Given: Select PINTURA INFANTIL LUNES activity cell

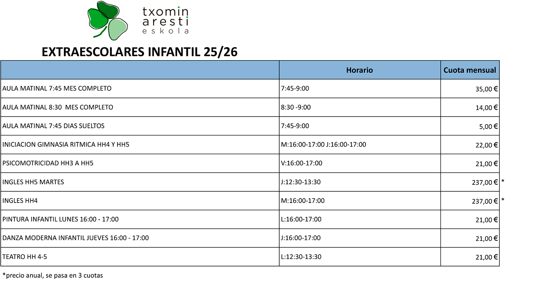Looking at the screenshot, I should (x=61, y=219).
